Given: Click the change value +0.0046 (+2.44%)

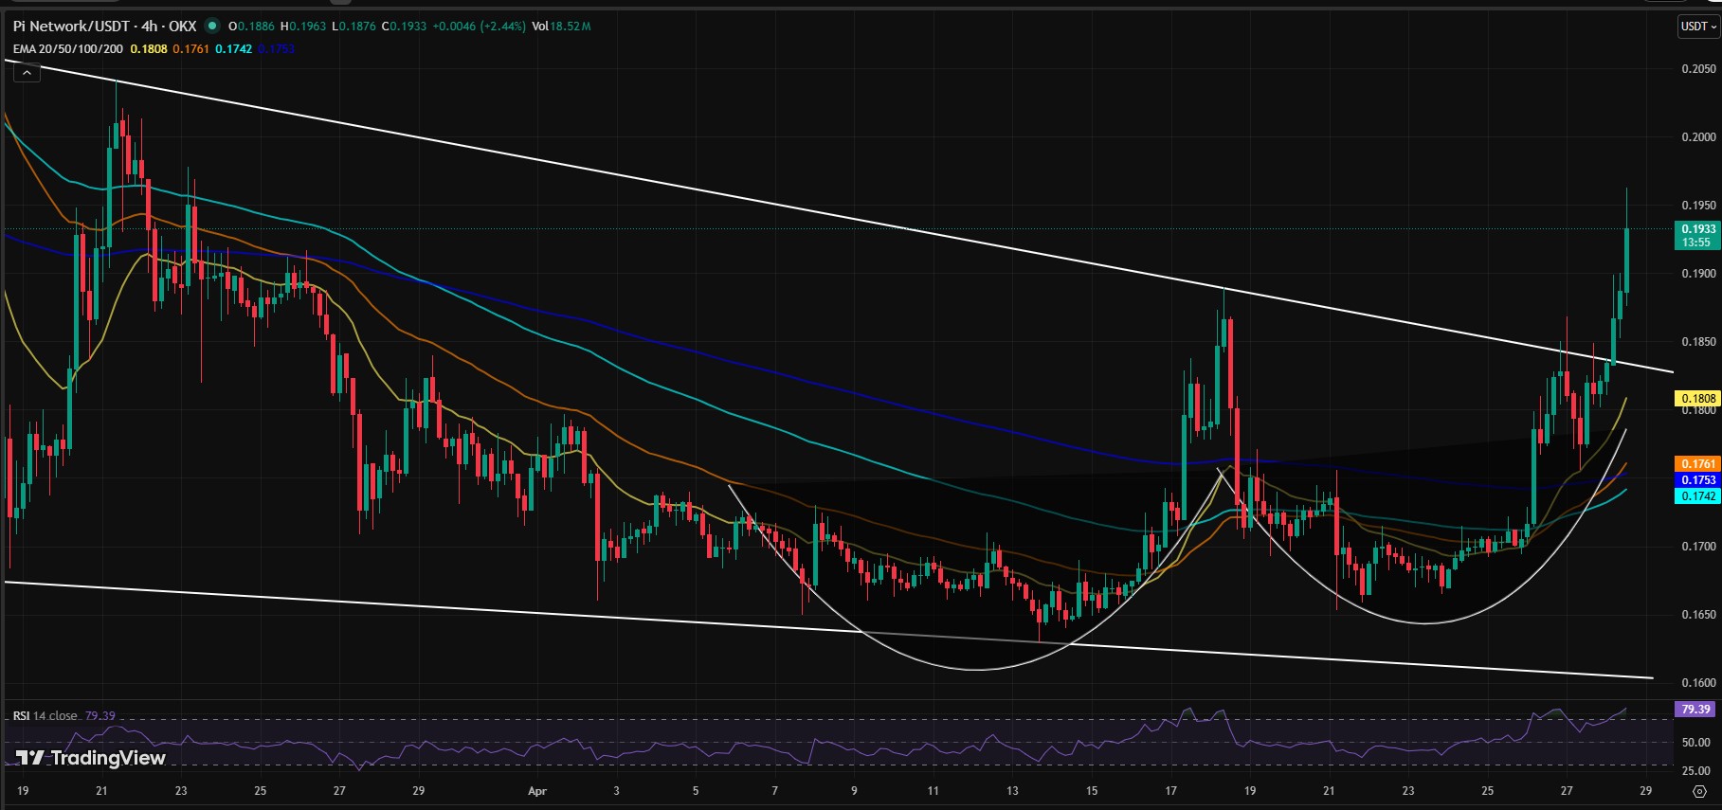Looking at the screenshot, I should [x=479, y=26].
